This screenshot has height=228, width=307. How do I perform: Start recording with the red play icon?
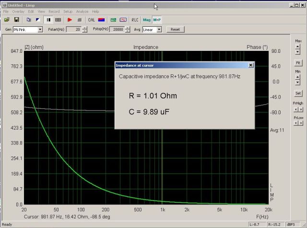point(70,20)
